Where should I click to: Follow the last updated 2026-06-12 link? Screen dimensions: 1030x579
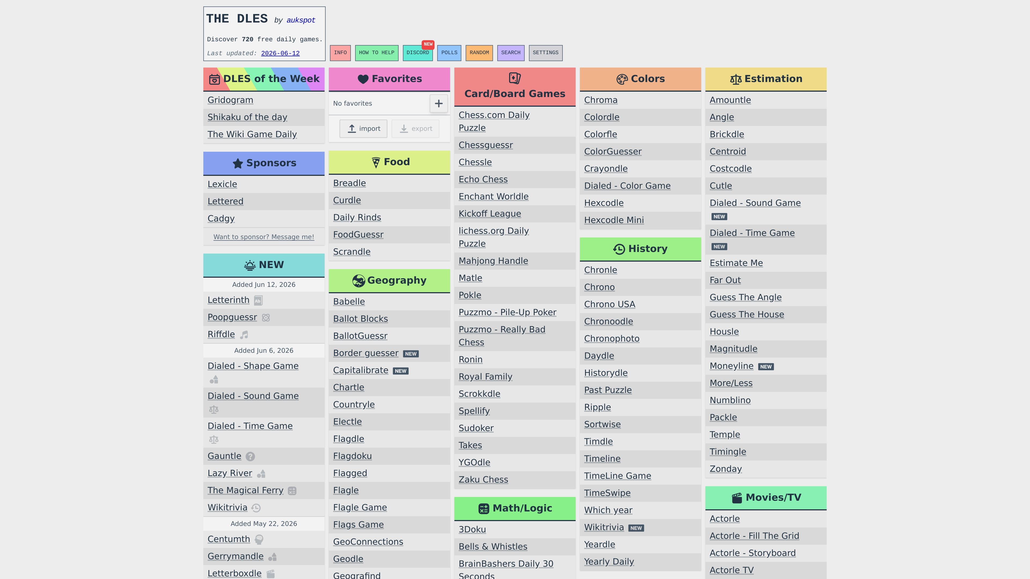point(280,53)
